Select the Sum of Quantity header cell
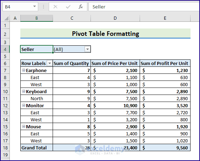Image resolution: width=200 pixels, height=161 pixels. pyautogui.click(x=72, y=63)
